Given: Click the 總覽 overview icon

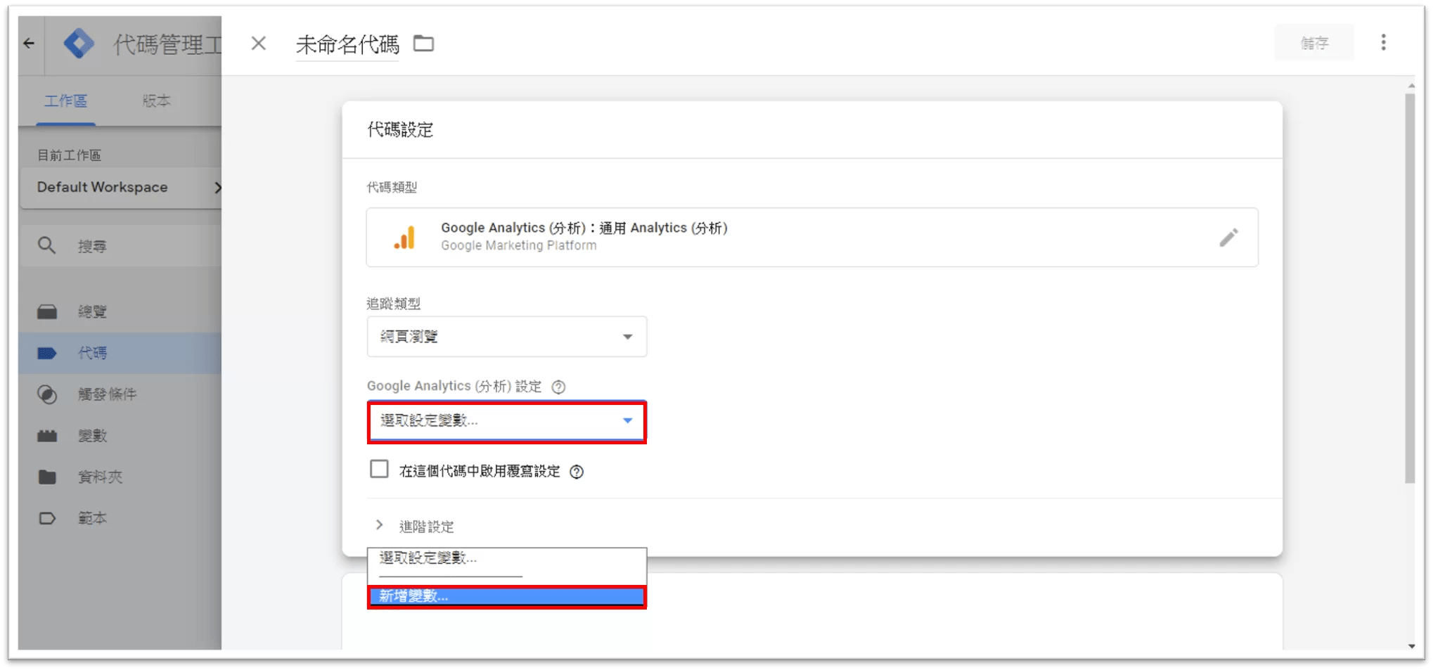Looking at the screenshot, I should pos(47,311).
